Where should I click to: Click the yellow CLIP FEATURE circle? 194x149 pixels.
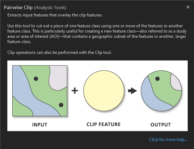(104, 91)
